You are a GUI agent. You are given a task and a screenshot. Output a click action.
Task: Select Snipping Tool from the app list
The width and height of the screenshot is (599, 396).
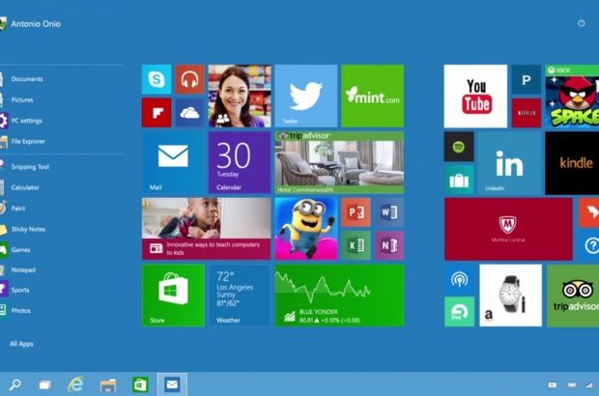[29, 166]
